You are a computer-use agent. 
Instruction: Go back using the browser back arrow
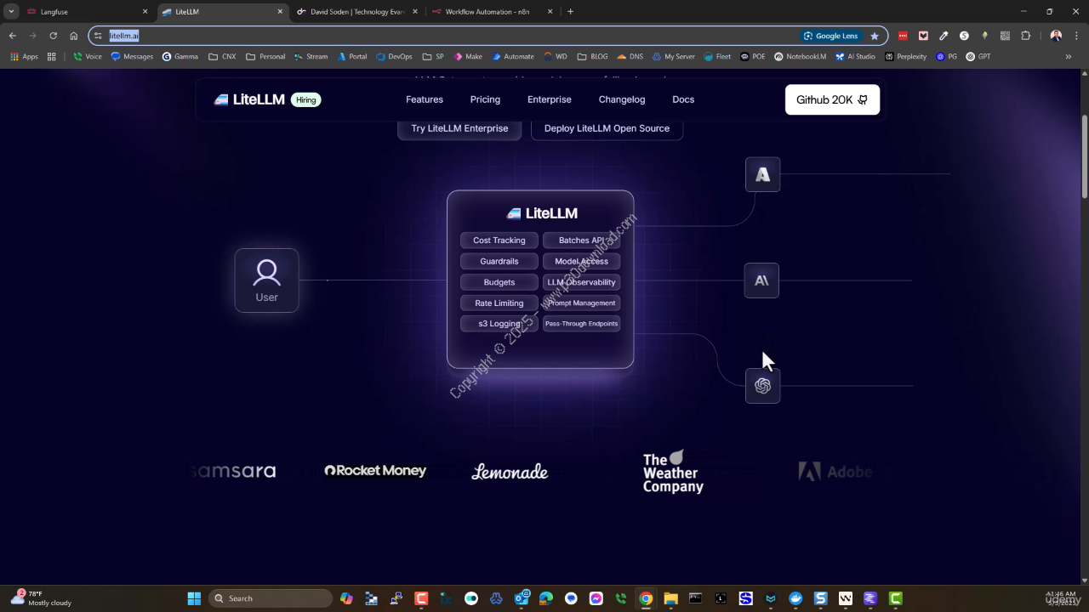pyautogui.click(x=13, y=36)
